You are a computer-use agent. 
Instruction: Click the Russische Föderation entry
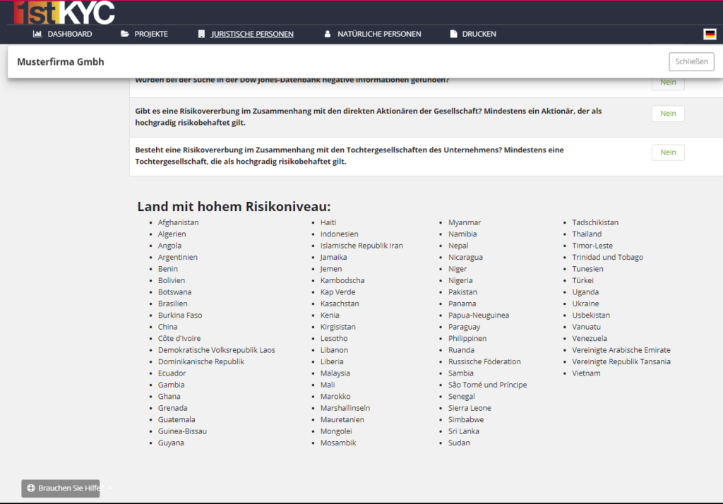pyautogui.click(x=484, y=361)
